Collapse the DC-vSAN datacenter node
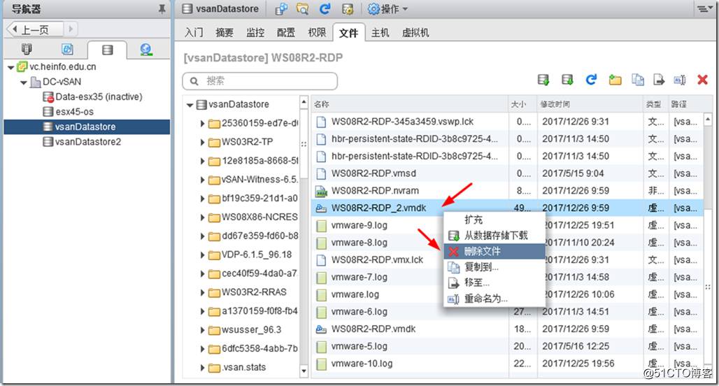The height and width of the screenshot is (386, 719). [25, 82]
